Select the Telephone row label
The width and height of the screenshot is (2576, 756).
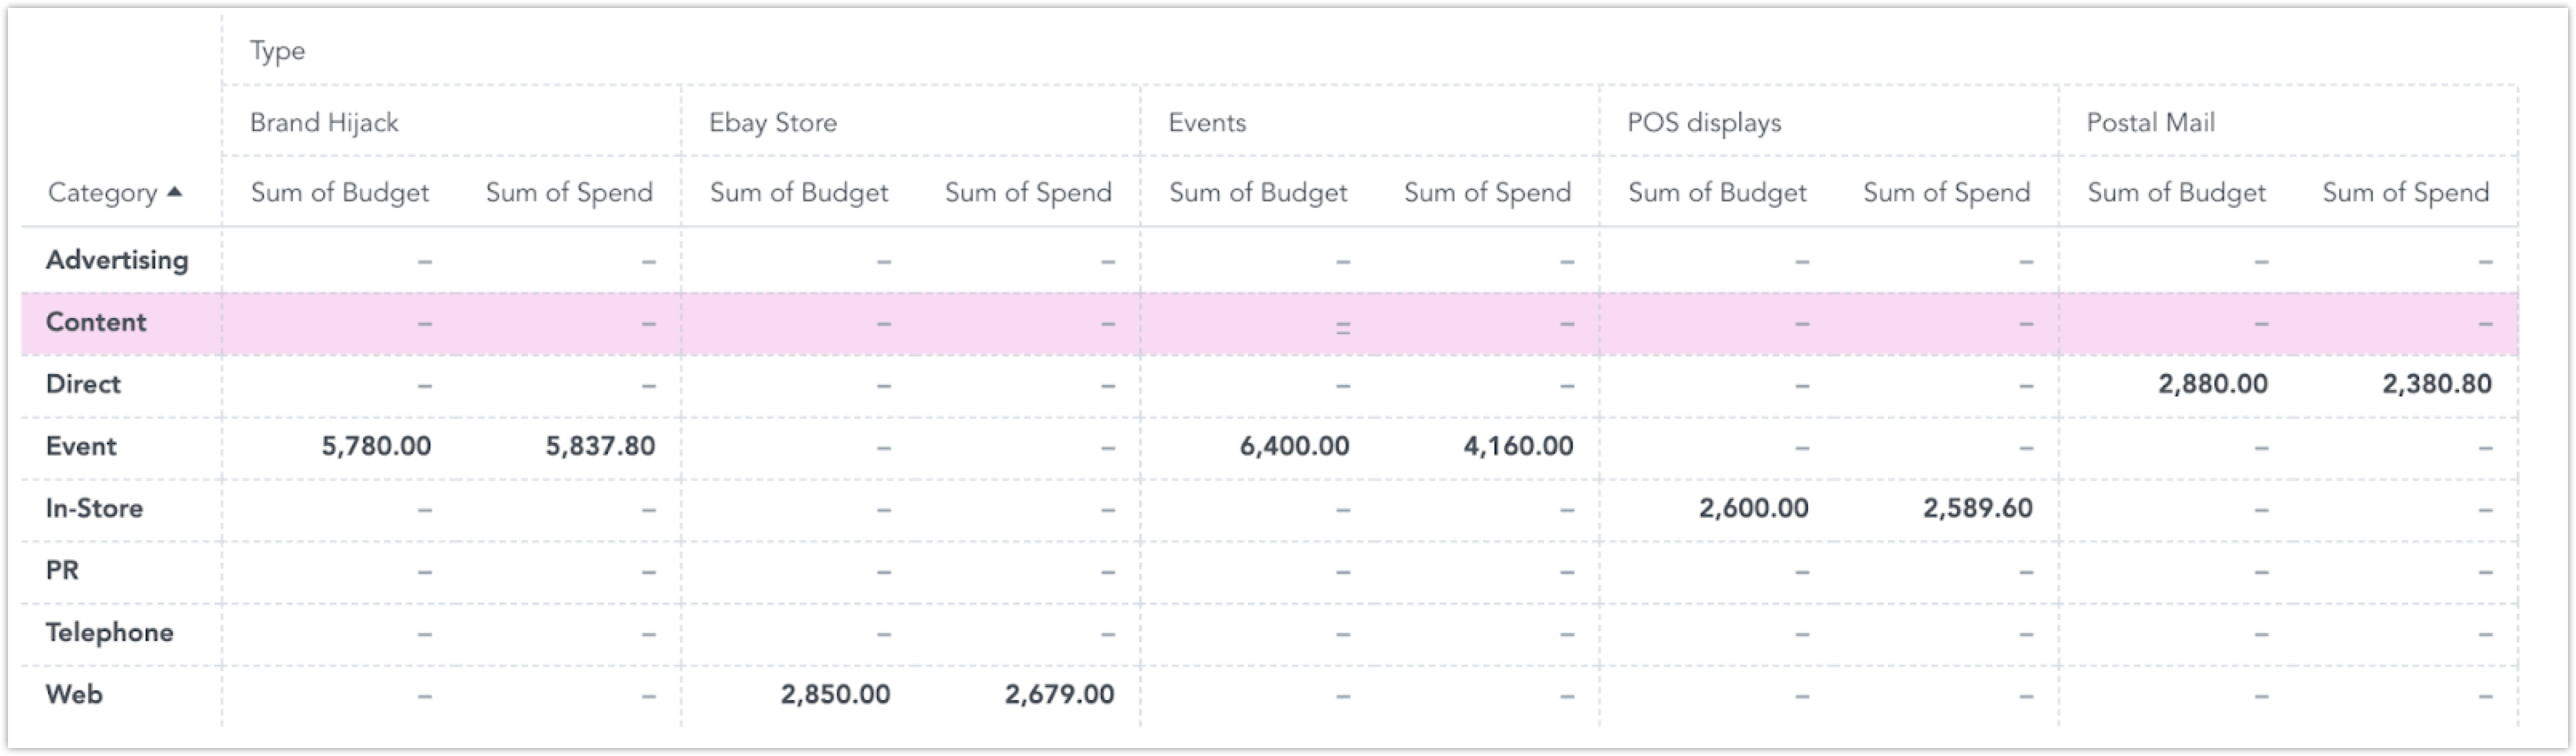point(109,632)
